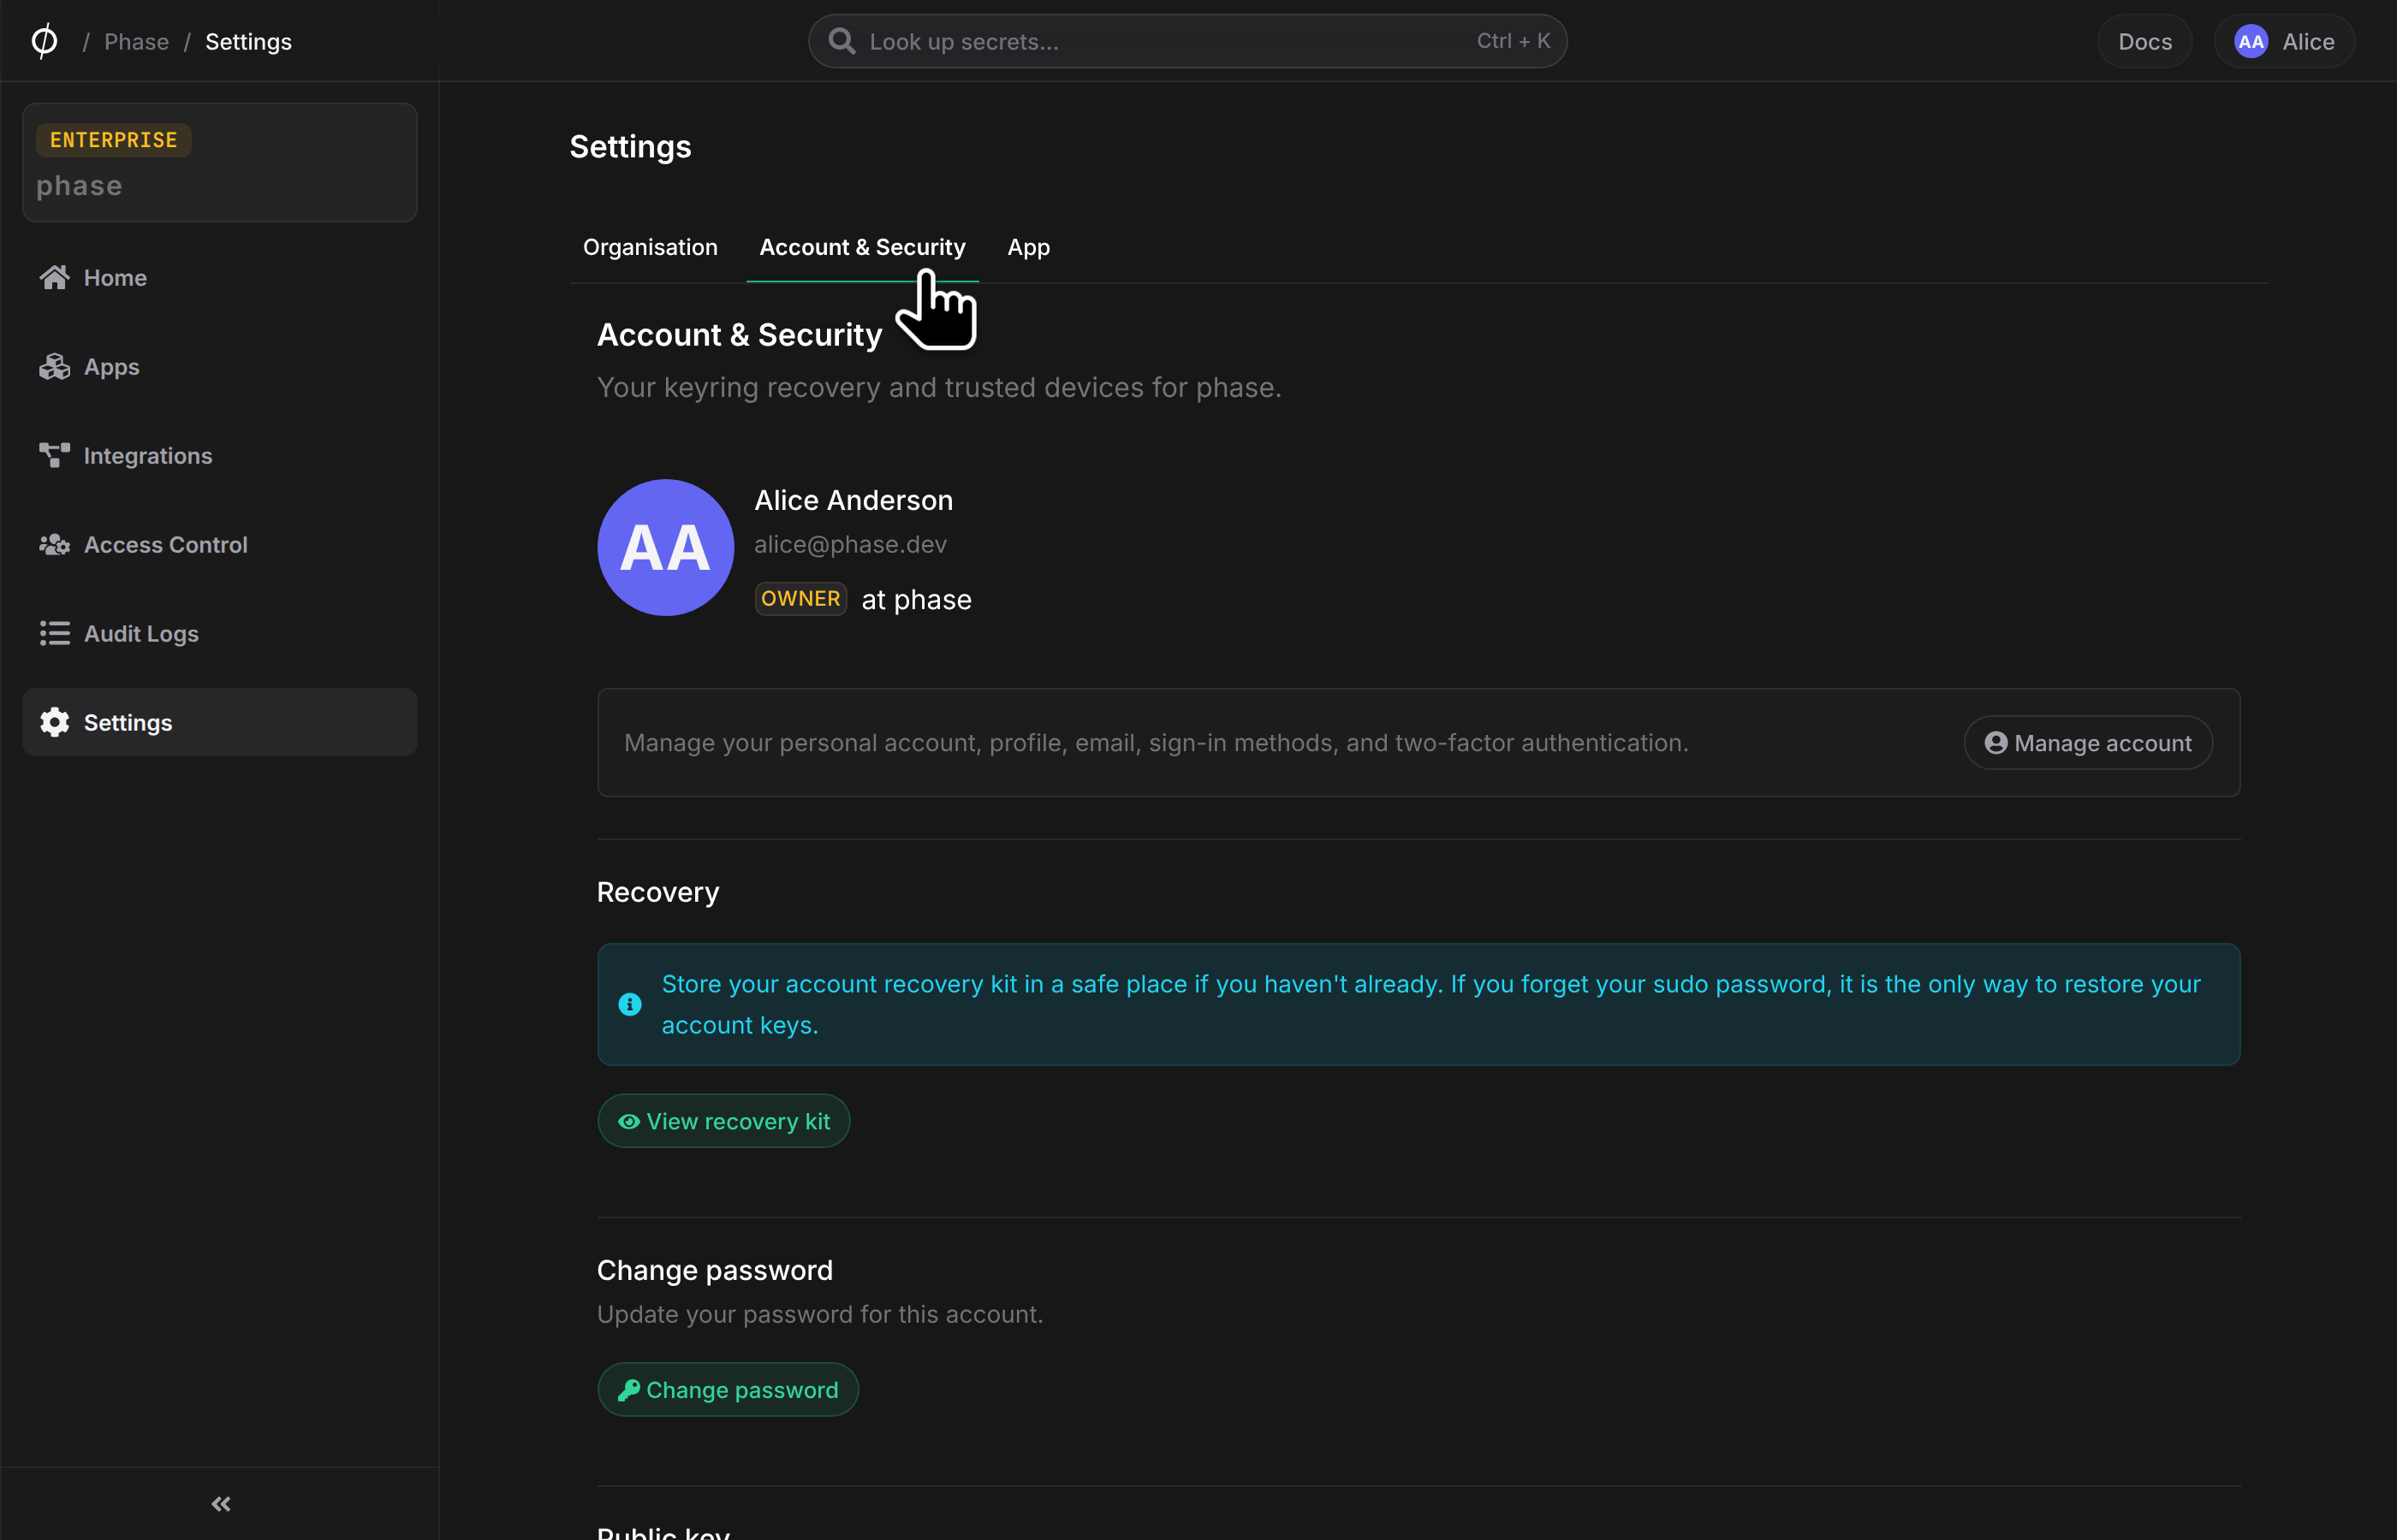Image resolution: width=2397 pixels, height=1540 pixels.
Task: Click the info icon in recovery notice
Action: coord(629,1004)
